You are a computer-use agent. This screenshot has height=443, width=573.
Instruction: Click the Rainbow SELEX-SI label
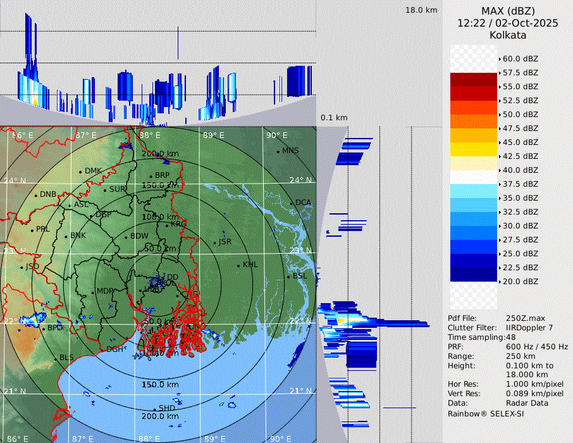point(486,414)
